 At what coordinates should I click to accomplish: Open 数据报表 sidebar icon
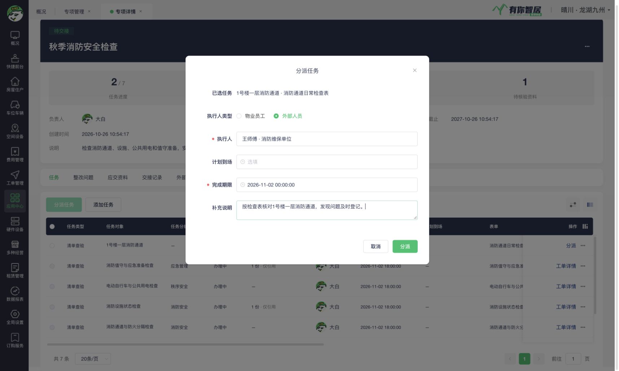click(15, 294)
